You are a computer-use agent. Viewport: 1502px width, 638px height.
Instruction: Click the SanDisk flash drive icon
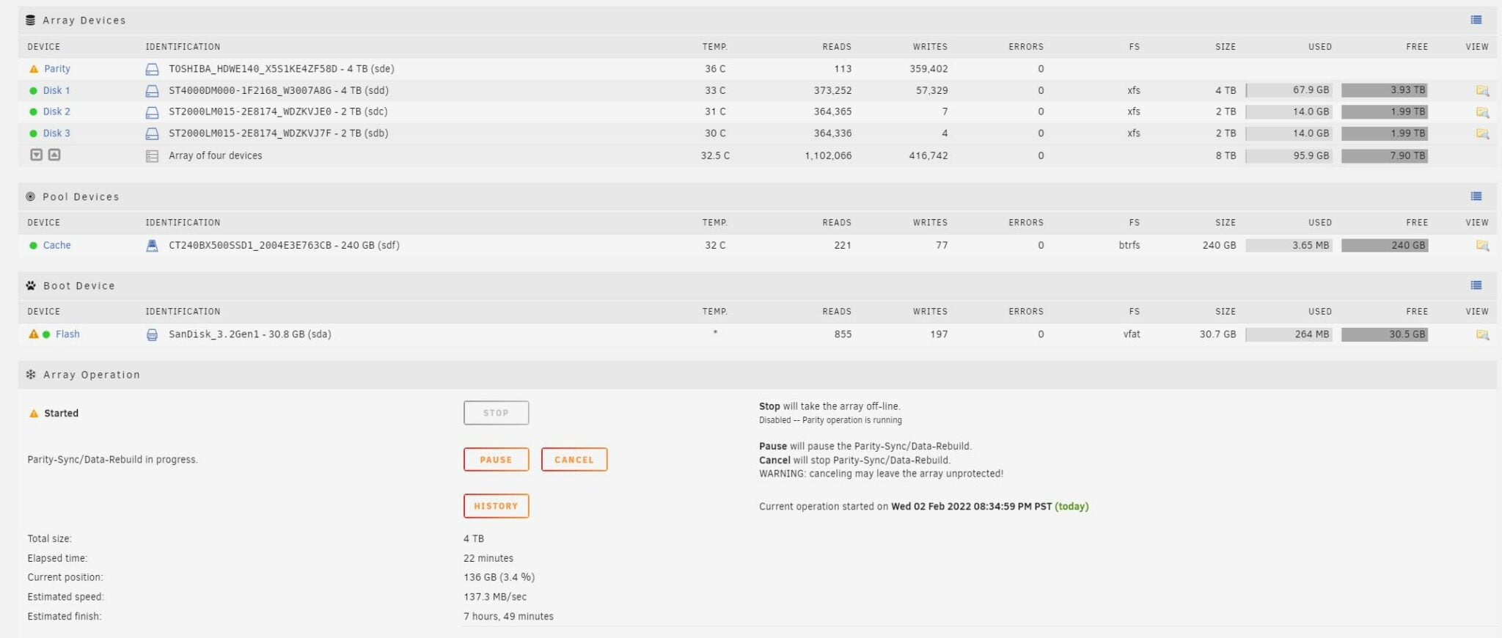tap(152, 334)
